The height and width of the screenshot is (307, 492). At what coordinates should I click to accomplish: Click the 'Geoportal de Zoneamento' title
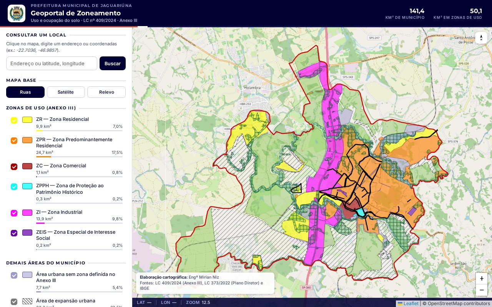(76, 13)
